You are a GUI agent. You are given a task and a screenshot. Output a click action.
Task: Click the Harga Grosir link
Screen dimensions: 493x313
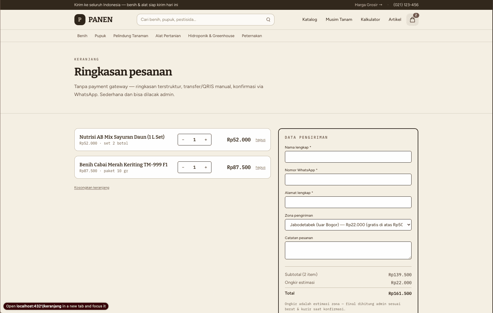click(369, 5)
